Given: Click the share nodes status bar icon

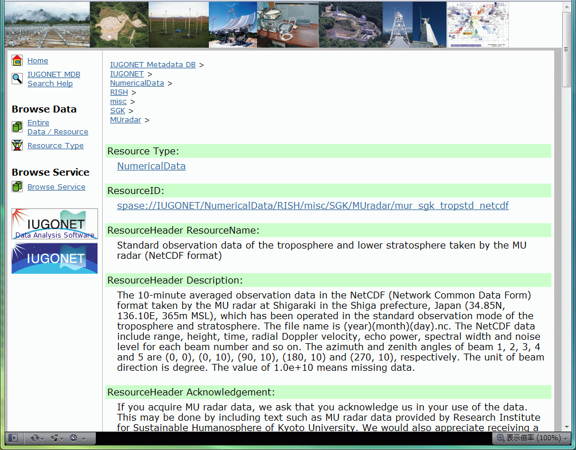Looking at the screenshot, I should (x=55, y=438).
